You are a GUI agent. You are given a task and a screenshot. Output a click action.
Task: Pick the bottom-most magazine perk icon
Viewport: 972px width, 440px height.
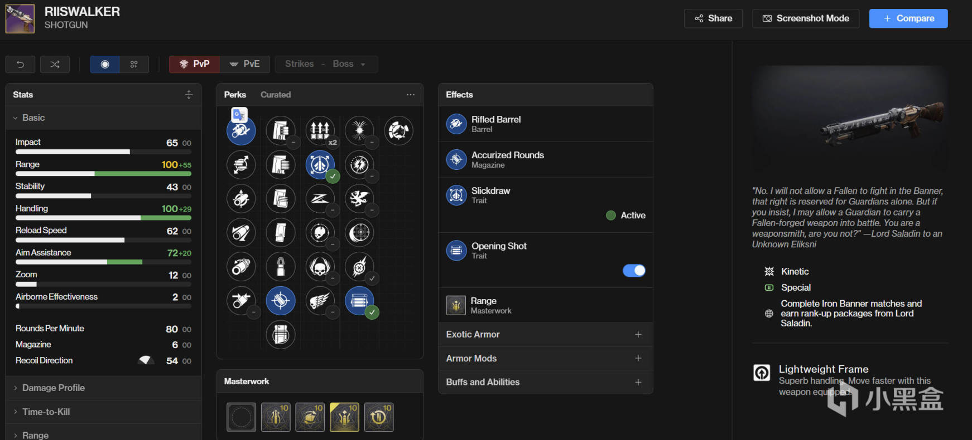click(x=281, y=335)
